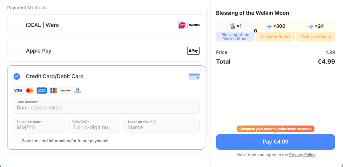
Task: Open the Privacy Policy link
Action: pyautogui.click(x=302, y=155)
